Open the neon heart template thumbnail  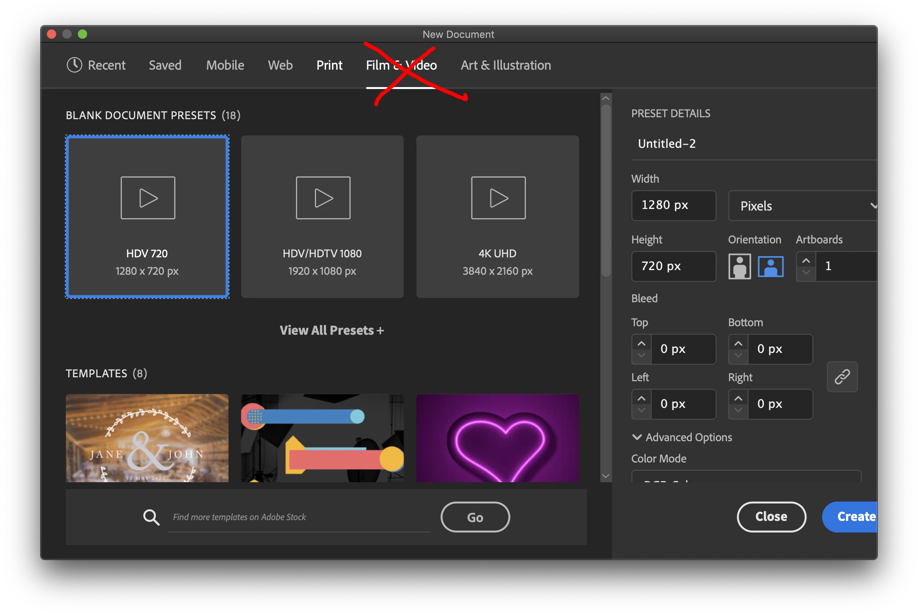tap(497, 437)
